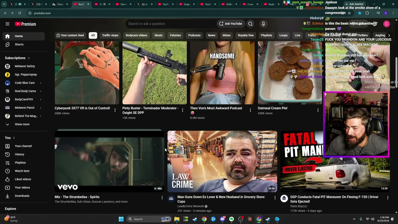Open Your custom feed button
The image size is (398, 224).
point(70,35)
